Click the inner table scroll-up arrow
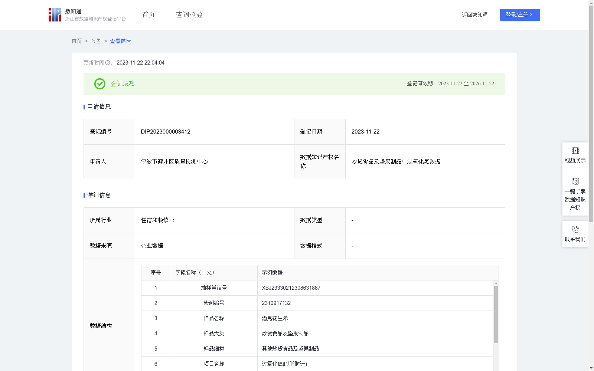 click(496, 283)
